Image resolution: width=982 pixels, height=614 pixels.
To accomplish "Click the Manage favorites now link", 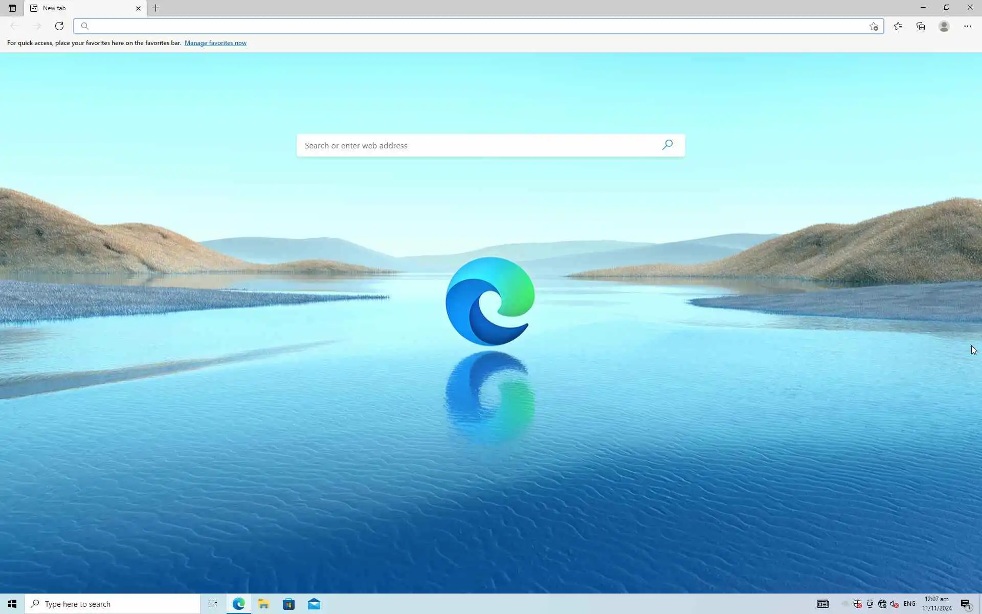I will click(215, 43).
